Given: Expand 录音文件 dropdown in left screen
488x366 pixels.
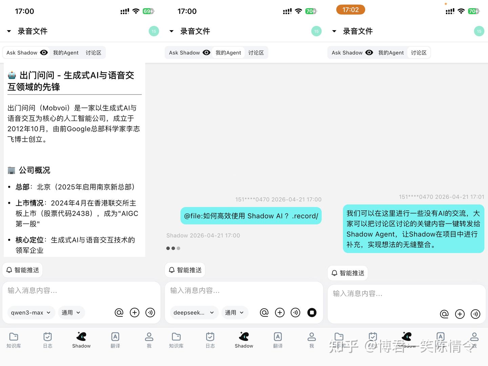Looking at the screenshot, I should pyautogui.click(x=9, y=31).
